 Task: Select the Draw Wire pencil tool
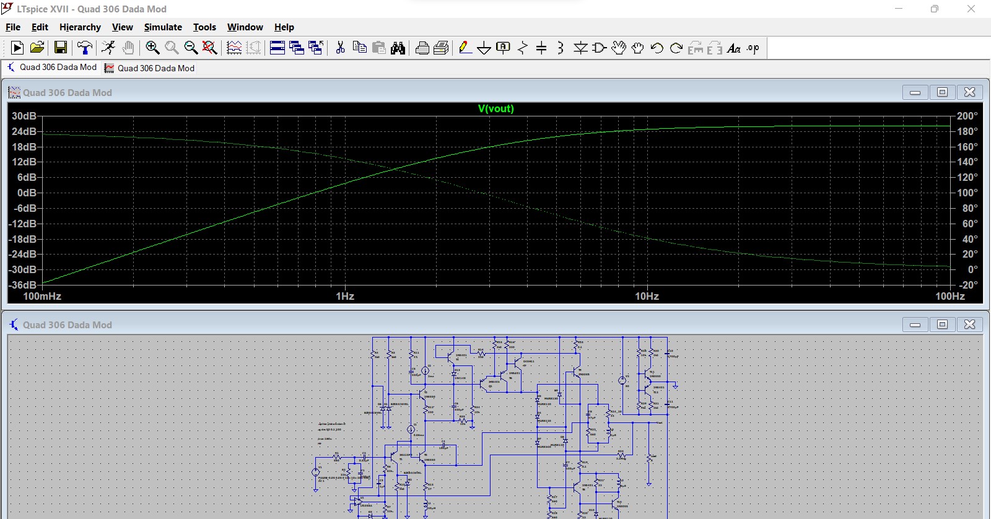[x=465, y=48]
